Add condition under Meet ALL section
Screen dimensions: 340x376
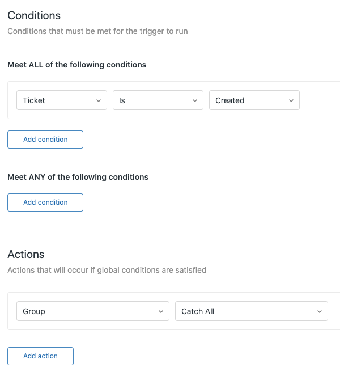click(x=45, y=140)
